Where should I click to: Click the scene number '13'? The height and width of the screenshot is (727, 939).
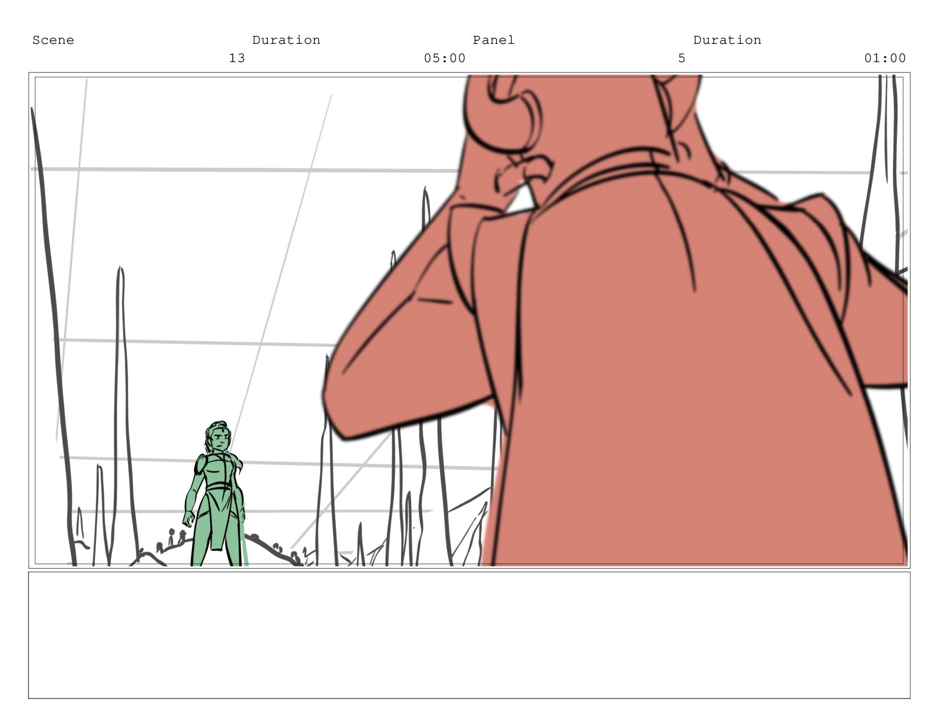tap(236, 58)
